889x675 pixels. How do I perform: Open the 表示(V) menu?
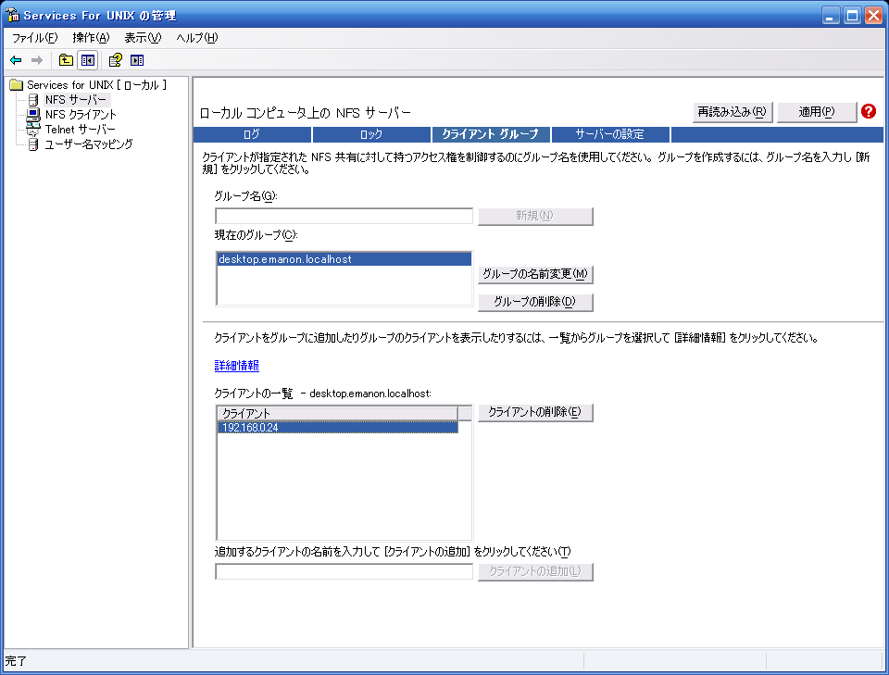143,38
